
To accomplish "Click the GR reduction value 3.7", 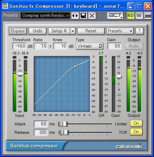I will [101, 53].
